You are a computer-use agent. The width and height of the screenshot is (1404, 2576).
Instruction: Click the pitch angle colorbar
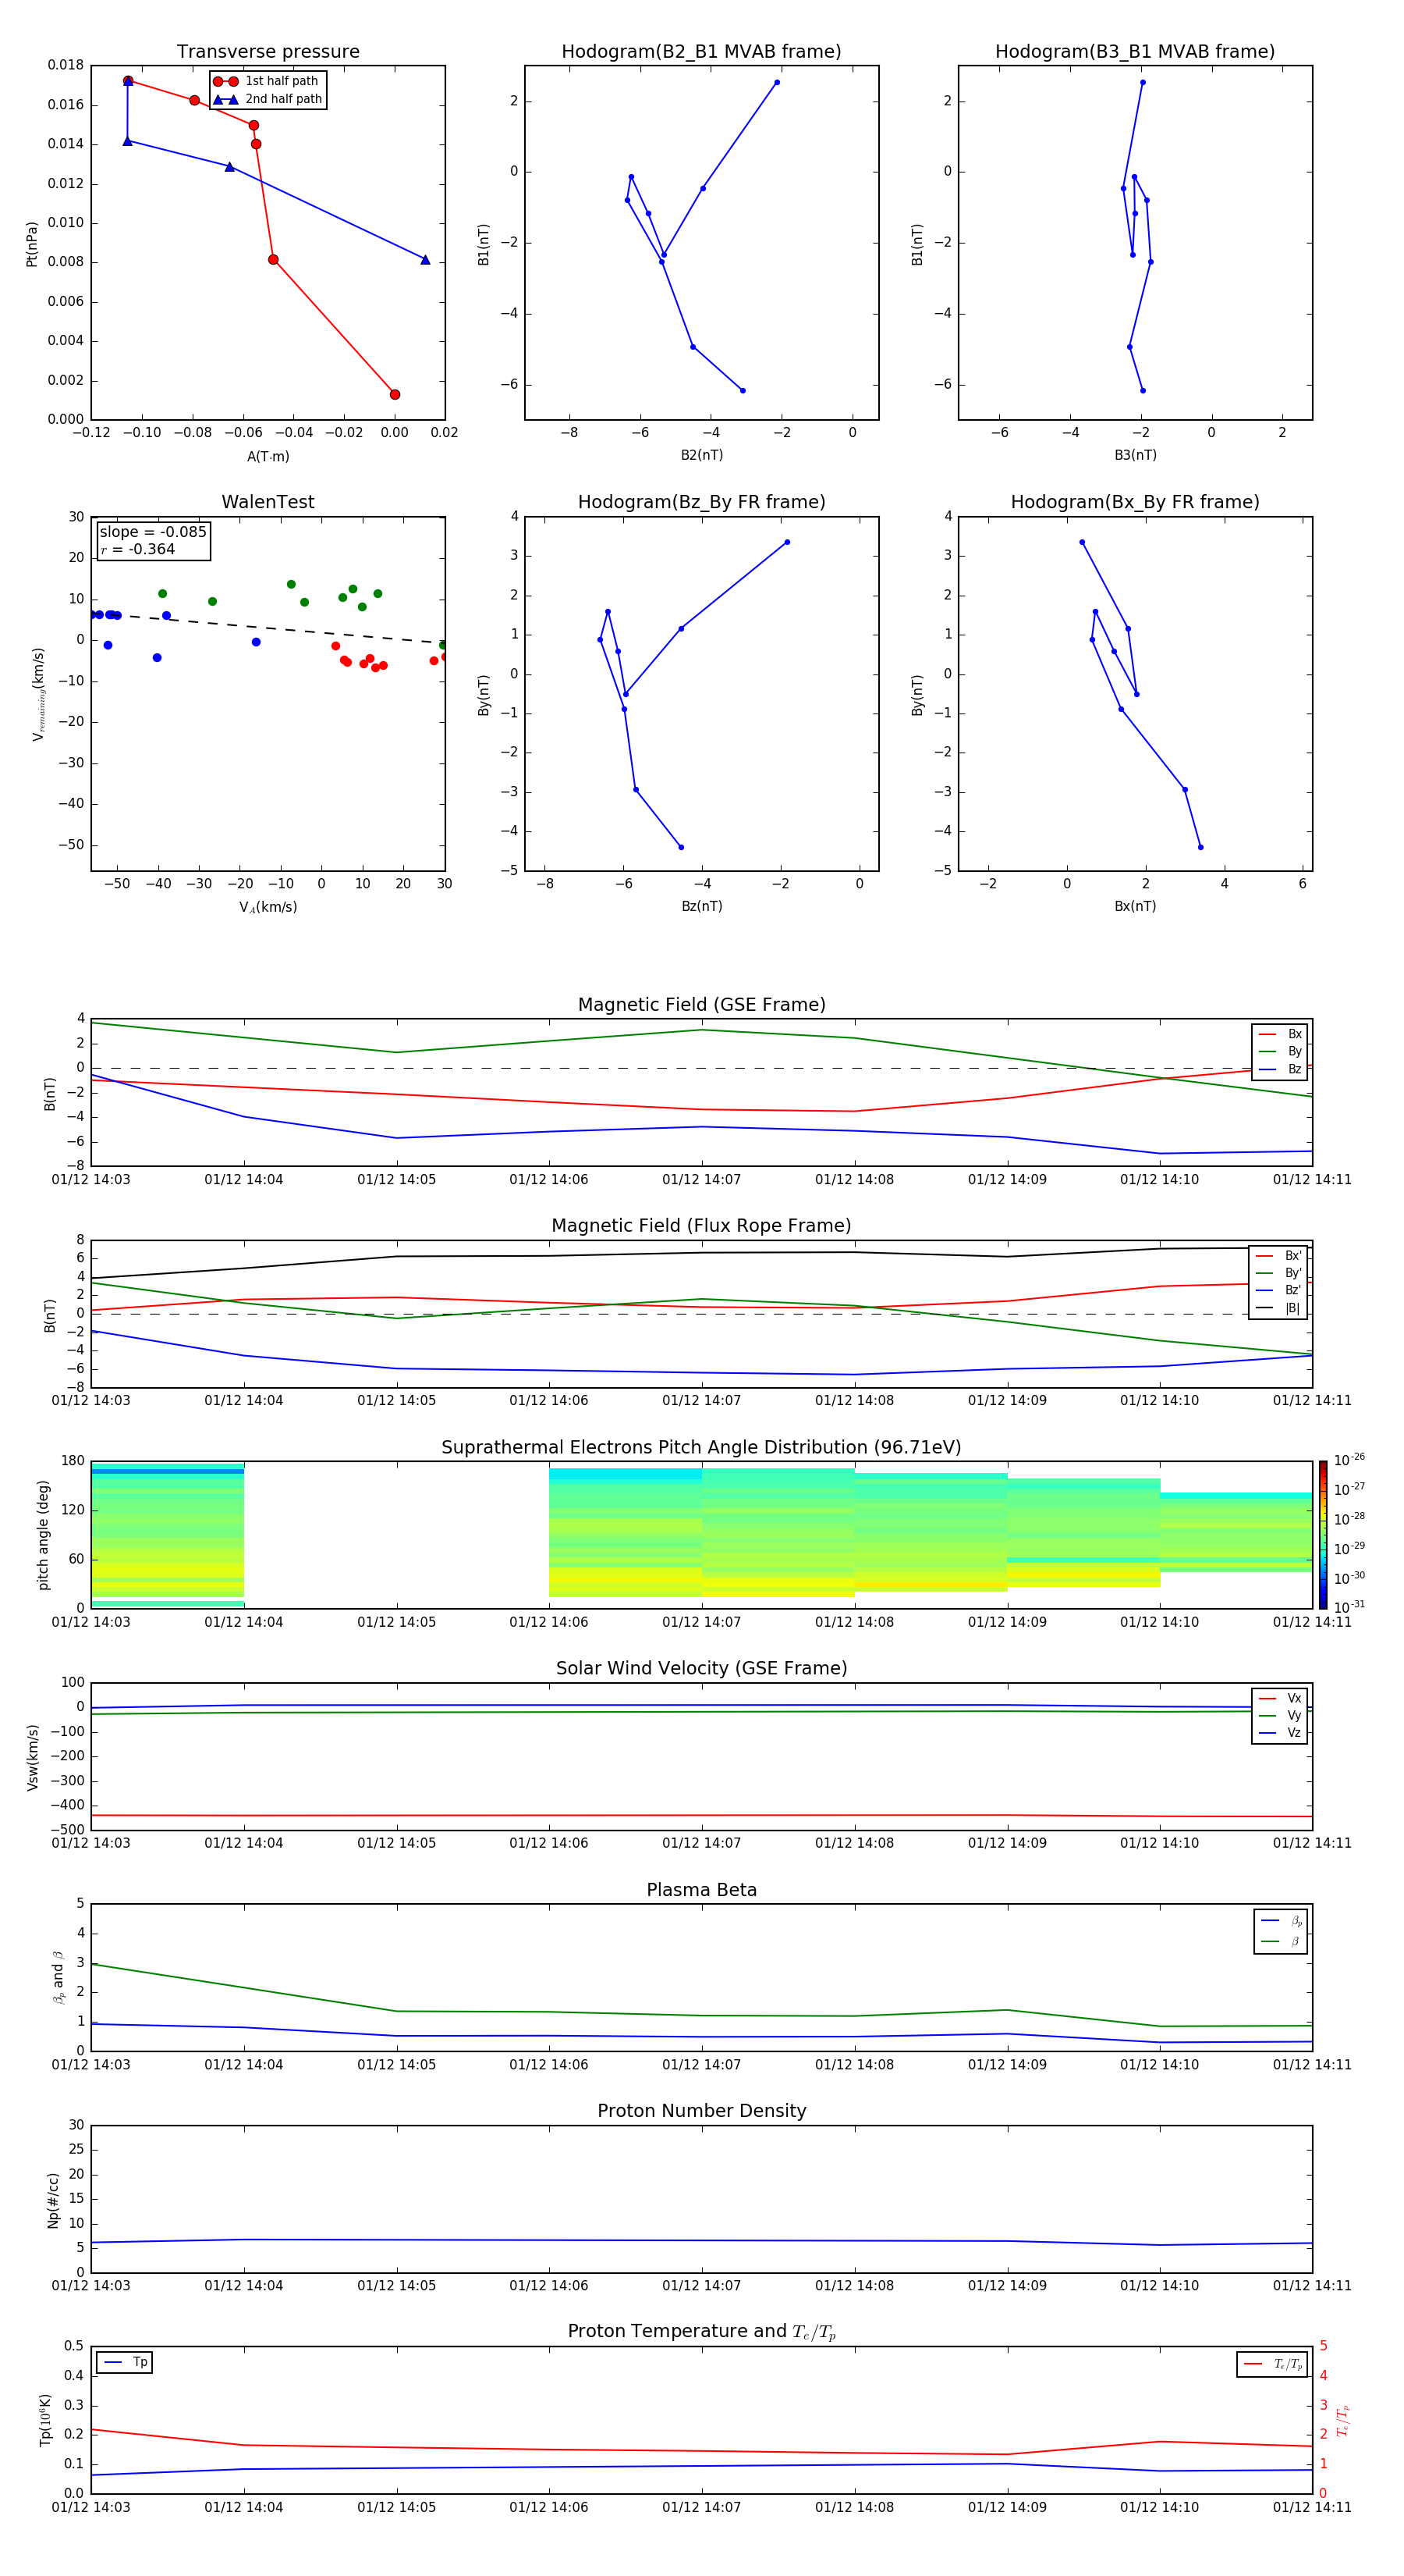(1323, 1535)
